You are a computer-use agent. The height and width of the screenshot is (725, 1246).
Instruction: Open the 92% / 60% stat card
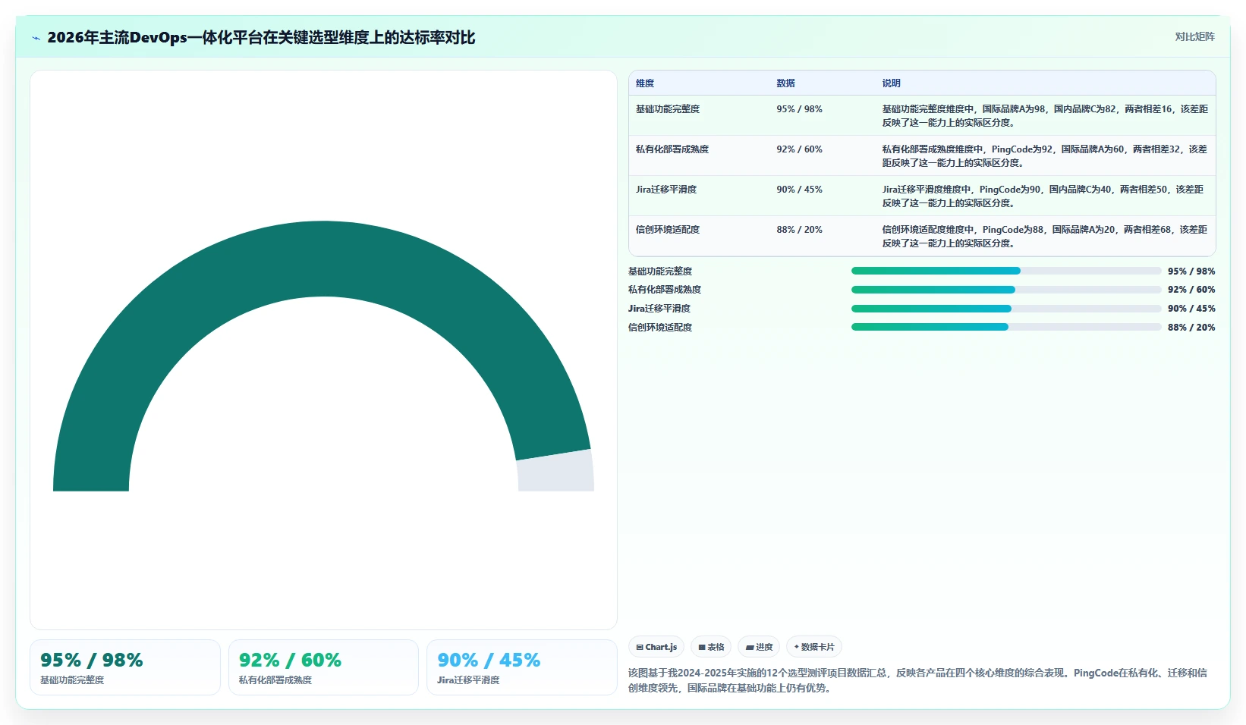click(323, 667)
